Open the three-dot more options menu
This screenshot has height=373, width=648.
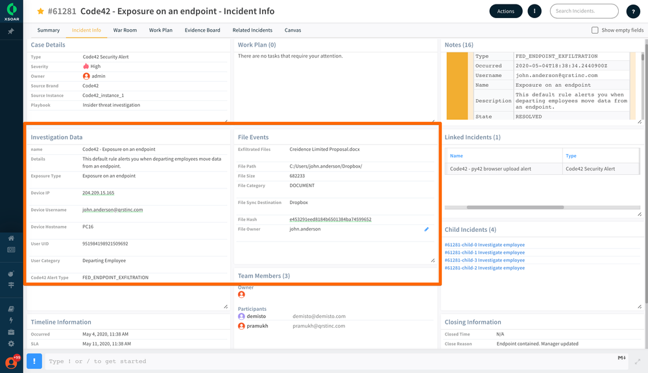click(534, 11)
